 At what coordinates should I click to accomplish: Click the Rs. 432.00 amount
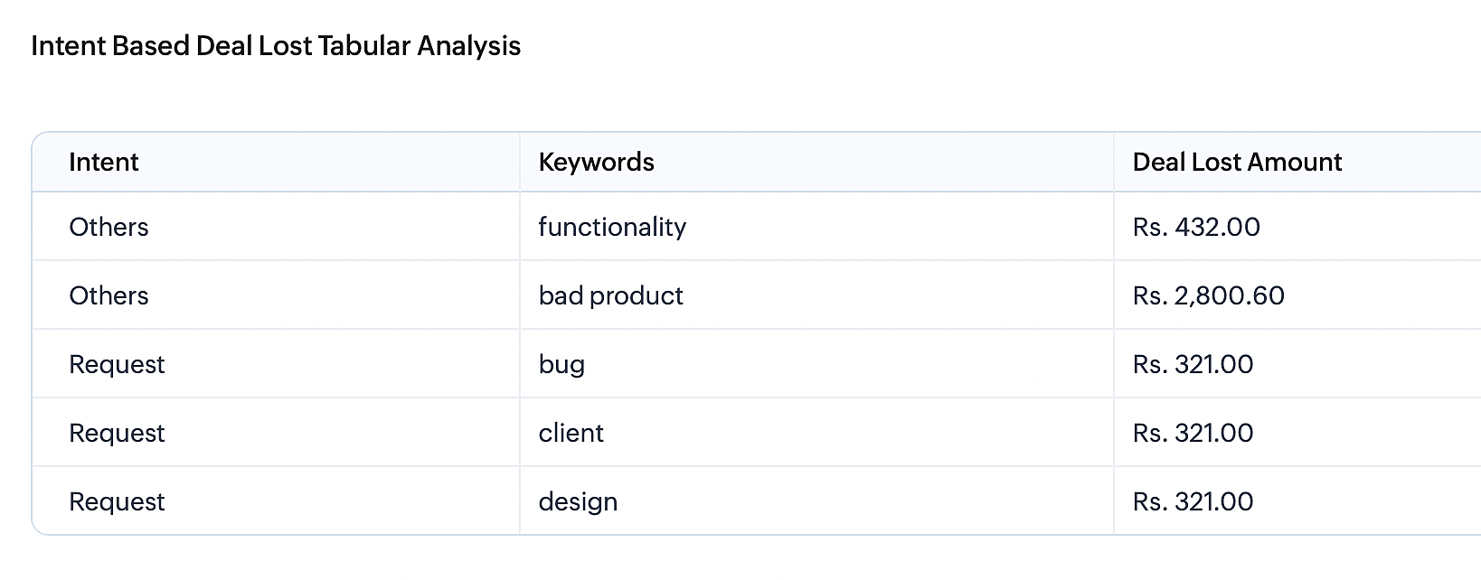1195,227
